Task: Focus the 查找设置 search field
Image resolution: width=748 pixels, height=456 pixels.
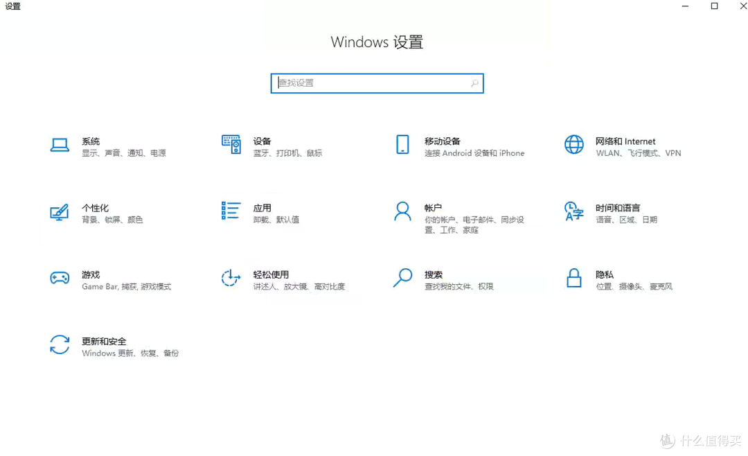Action: (377, 83)
